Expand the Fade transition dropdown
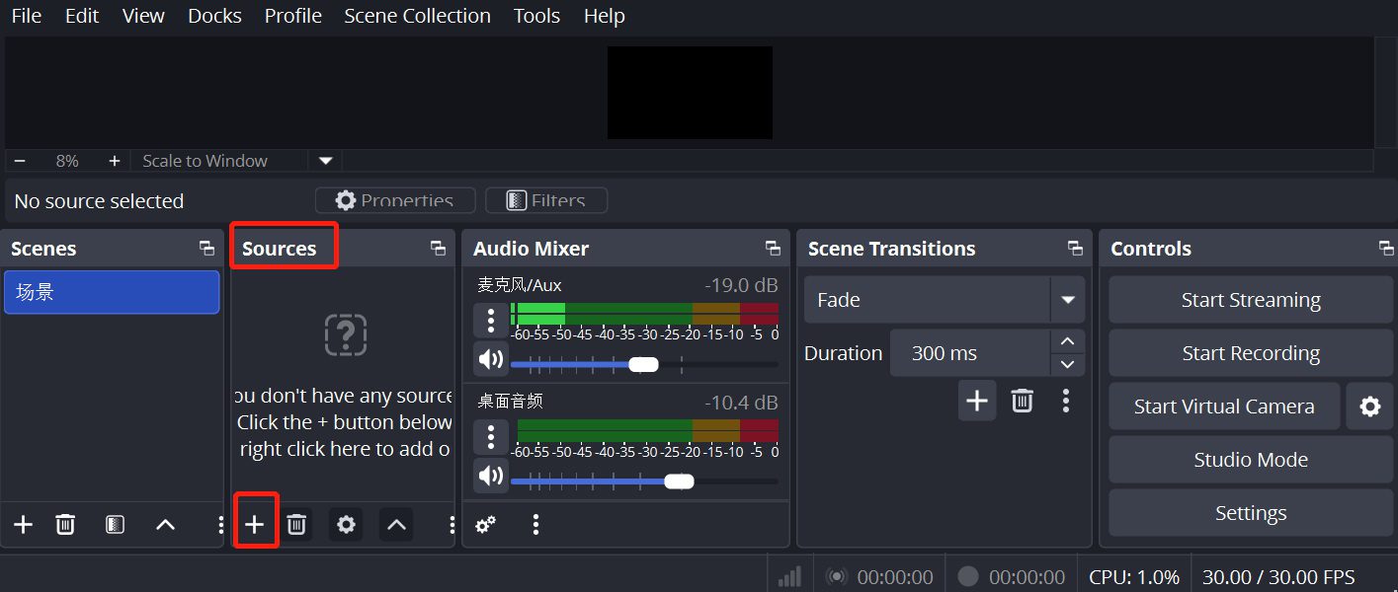Image resolution: width=1398 pixels, height=592 pixels. tap(1067, 300)
